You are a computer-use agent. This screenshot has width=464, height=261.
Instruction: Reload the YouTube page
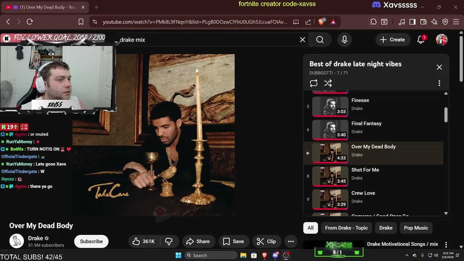[x=30, y=22]
